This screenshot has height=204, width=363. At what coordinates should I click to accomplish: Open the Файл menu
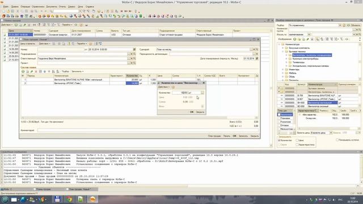click(5, 7)
